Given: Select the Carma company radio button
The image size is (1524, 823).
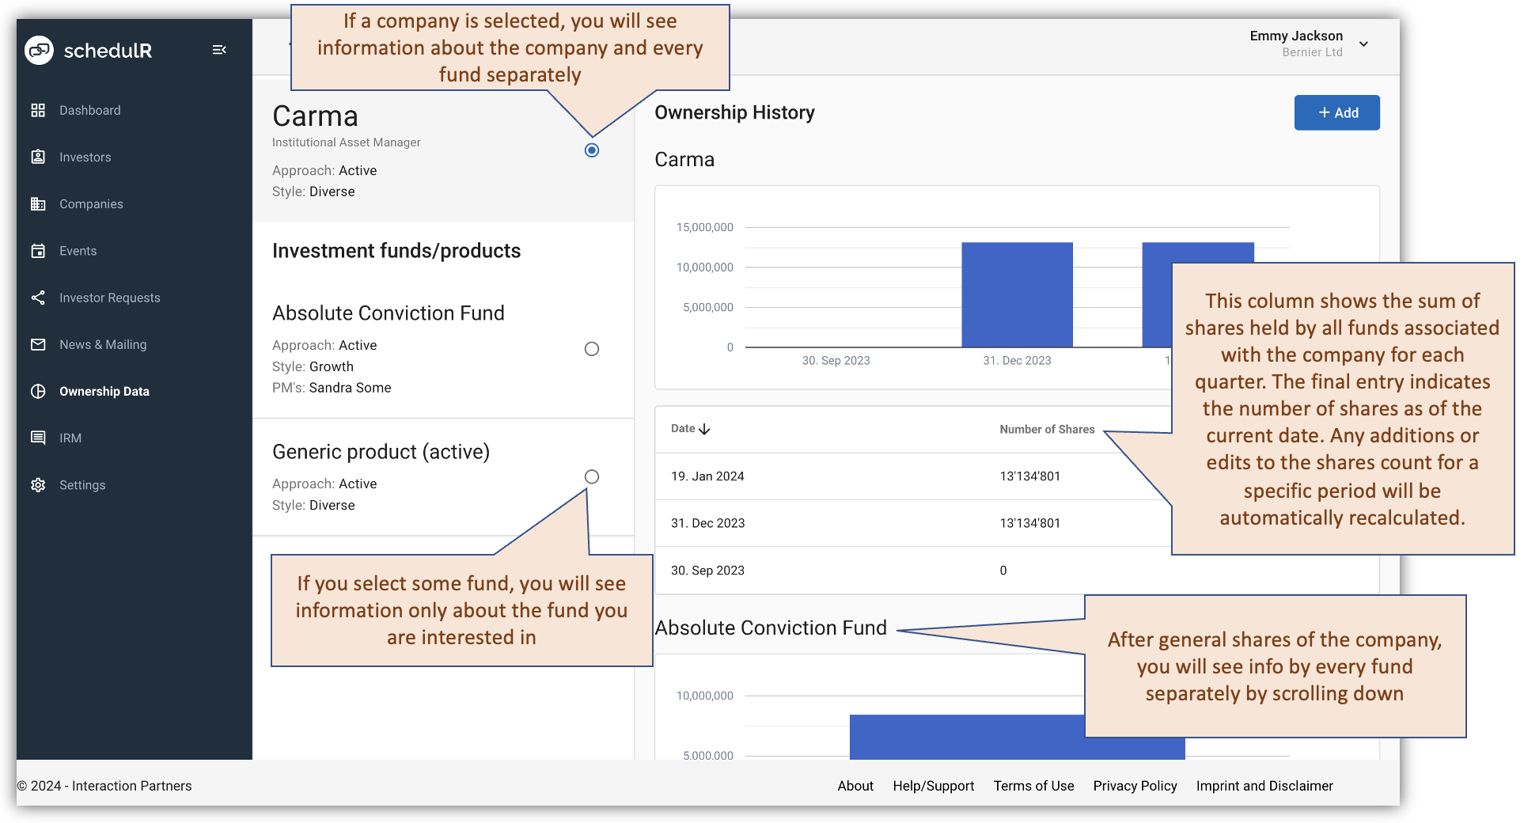Looking at the screenshot, I should [591, 150].
